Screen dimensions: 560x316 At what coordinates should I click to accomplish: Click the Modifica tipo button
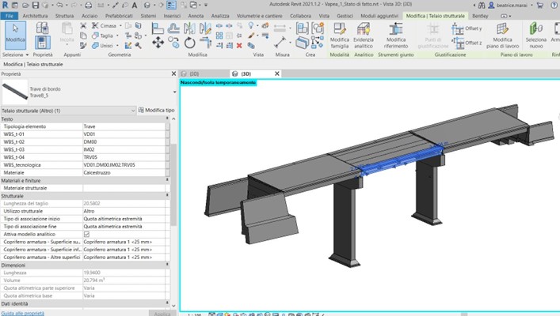(x=154, y=111)
